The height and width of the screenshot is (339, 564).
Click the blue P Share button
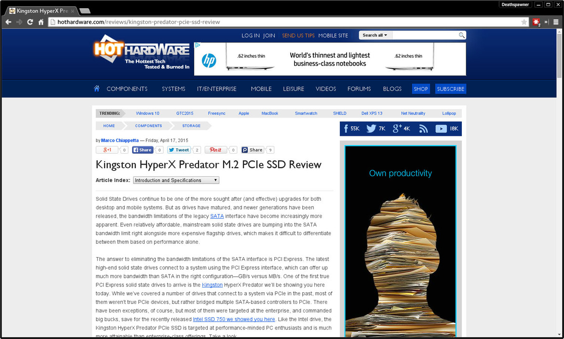click(253, 150)
